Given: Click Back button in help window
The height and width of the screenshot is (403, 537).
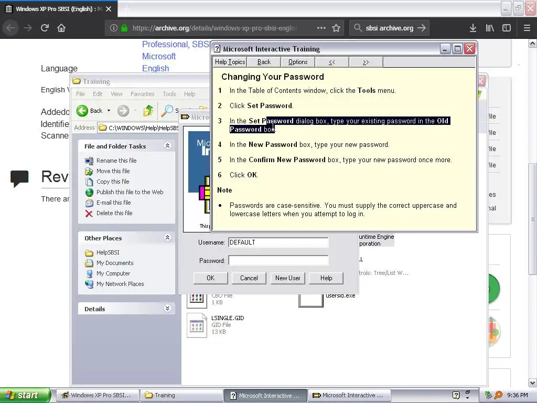Looking at the screenshot, I should pyautogui.click(x=264, y=62).
